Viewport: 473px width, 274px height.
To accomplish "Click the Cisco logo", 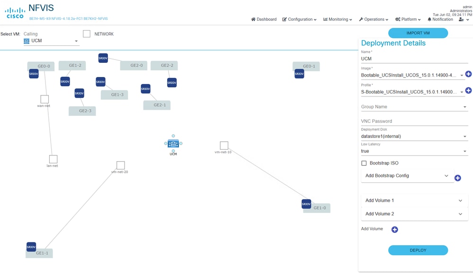I will tap(15, 13).
